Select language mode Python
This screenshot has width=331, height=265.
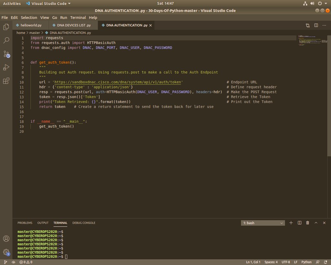(306, 262)
